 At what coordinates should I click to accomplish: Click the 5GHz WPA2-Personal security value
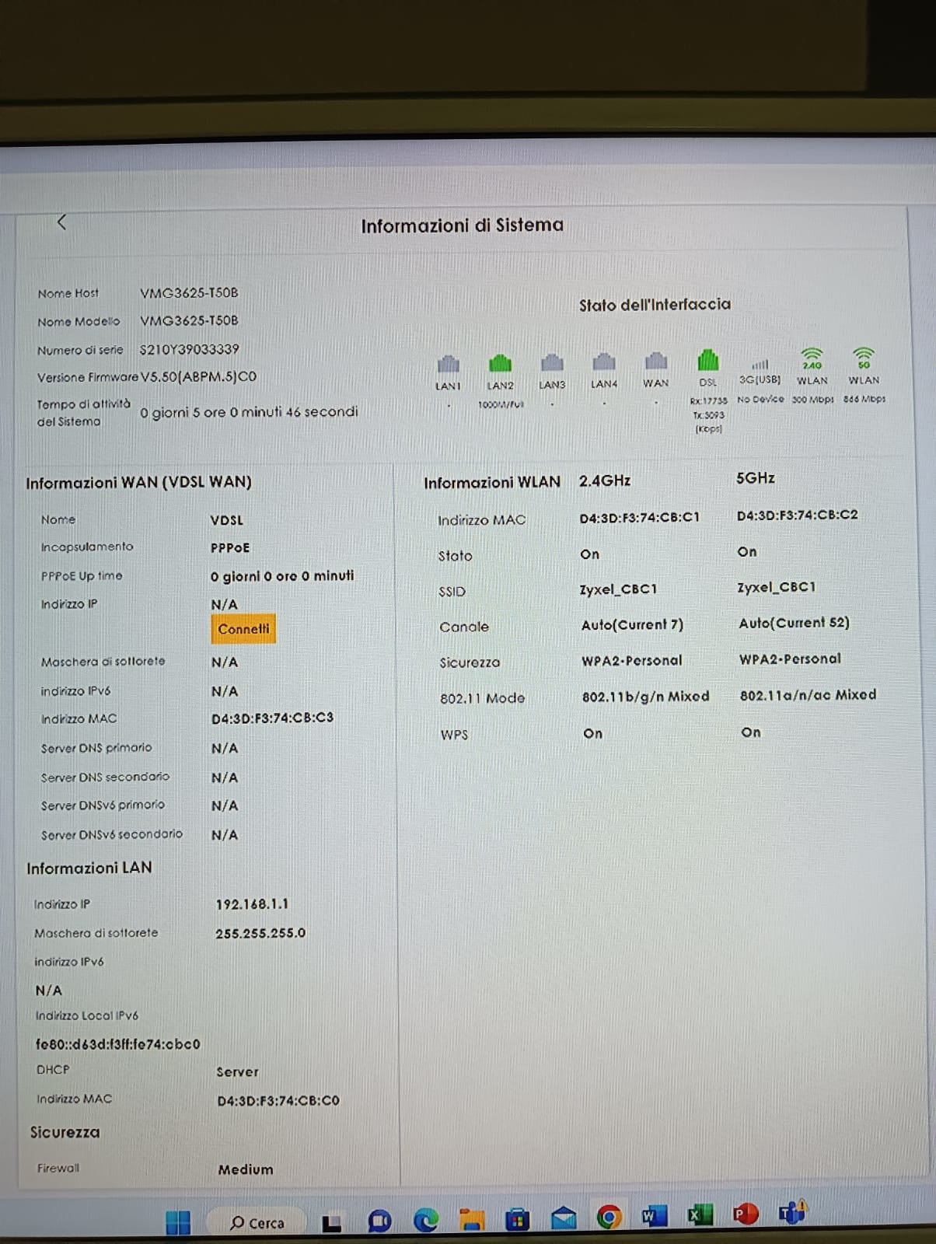[x=790, y=659]
